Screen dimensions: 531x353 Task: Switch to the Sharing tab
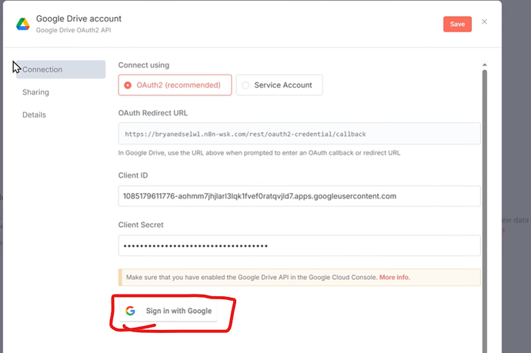pyautogui.click(x=35, y=92)
